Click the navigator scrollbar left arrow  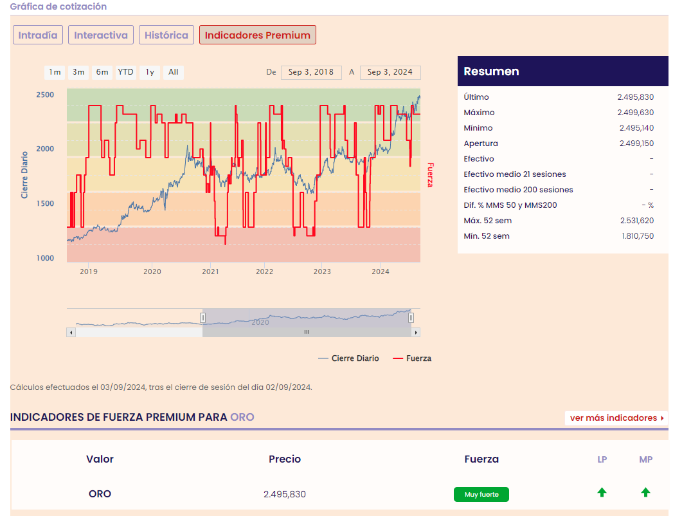[71, 333]
